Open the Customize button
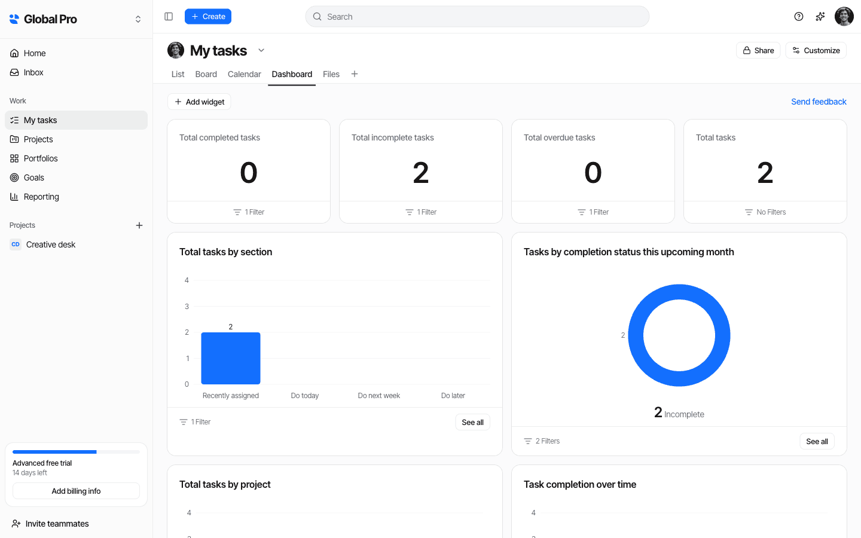This screenshot has height=538, width=861. click(816, 50)
